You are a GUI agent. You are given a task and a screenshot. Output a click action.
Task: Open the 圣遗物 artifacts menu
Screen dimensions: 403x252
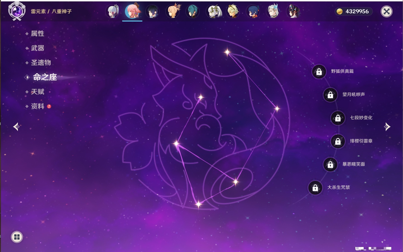coord(41,63)
